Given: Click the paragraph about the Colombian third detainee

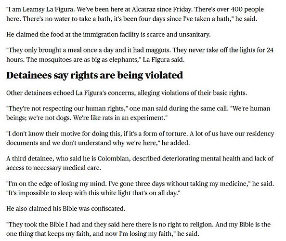Looking at the screenshot, I should click(x=140, y=163).
